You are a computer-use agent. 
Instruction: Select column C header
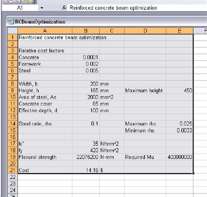point(112,31)
